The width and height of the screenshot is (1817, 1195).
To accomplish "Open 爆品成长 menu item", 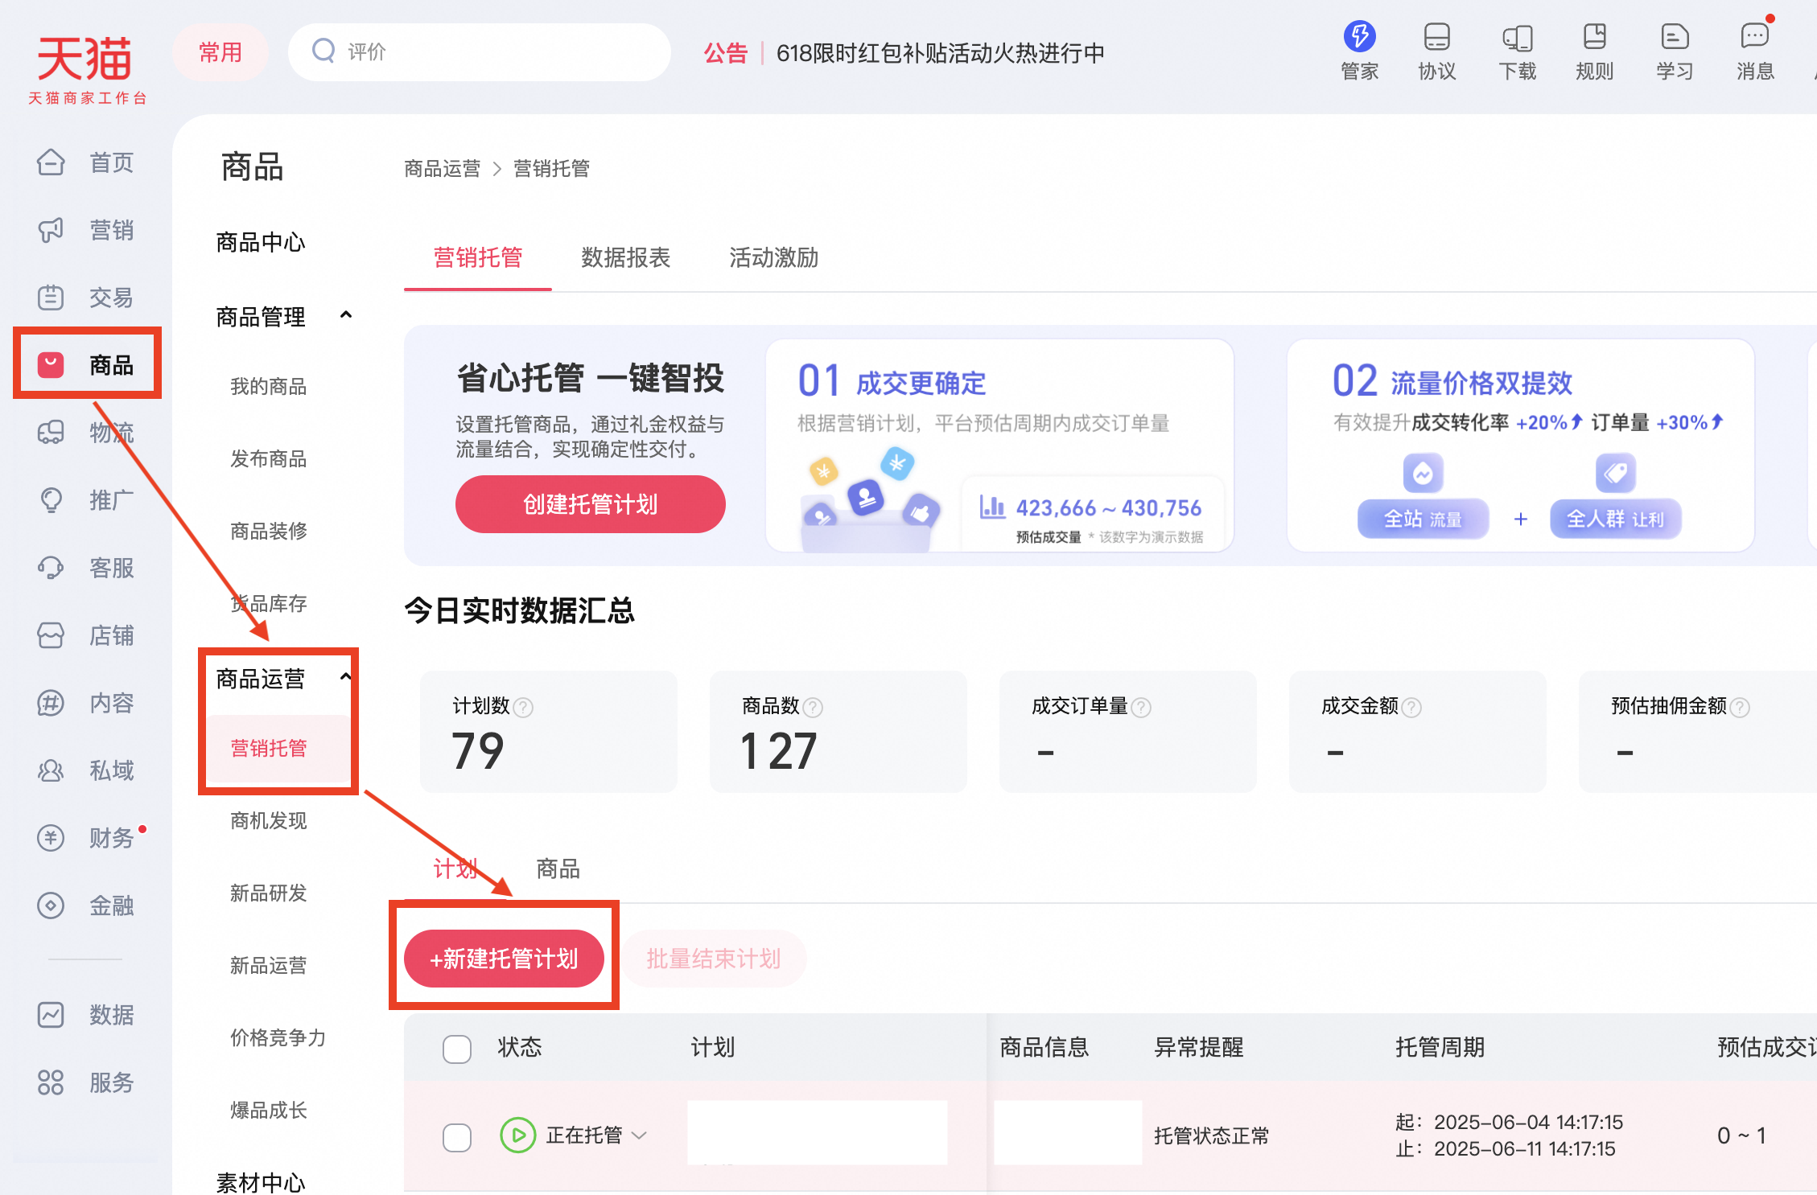I will coord(269,1111).
